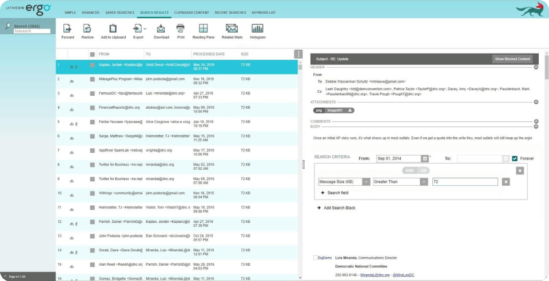549x281 pixels.
Task: Click download icon on FamousDC row
Action: pos(72,94)
